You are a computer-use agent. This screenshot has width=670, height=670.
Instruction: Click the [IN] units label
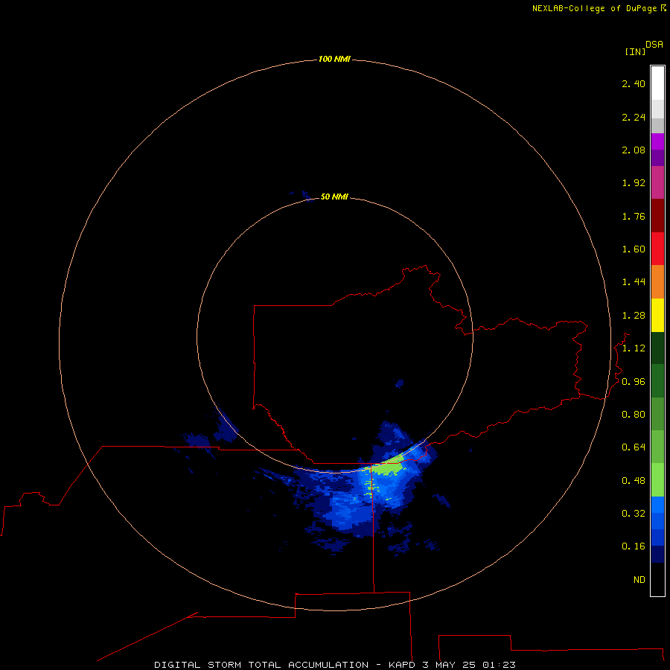coord(636,51)
